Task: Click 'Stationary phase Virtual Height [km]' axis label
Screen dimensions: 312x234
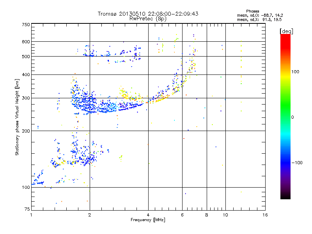Action: pos(17,117)
